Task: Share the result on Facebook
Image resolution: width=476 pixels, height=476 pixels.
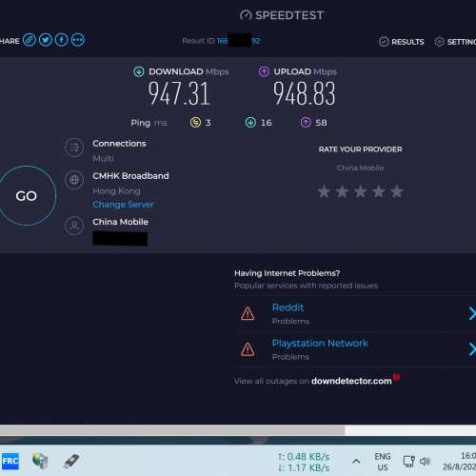Action: (62, 40)
